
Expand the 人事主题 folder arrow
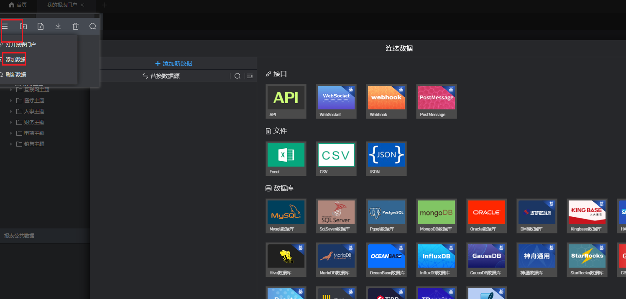(x=11, y=111)
